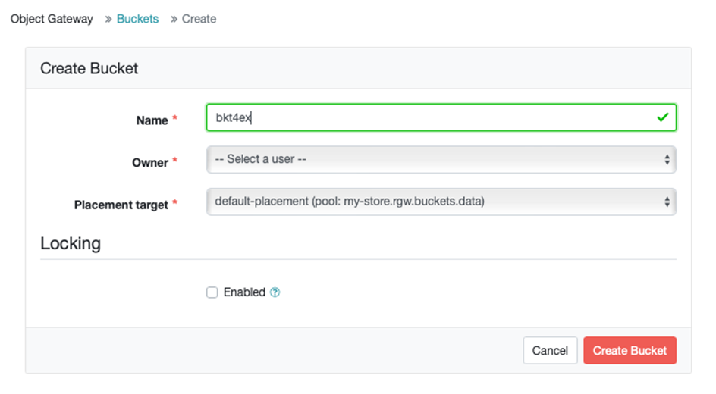Enable the Locking checkbox
Screen dimensions: 716x394
pyautogui.click(x=212, y=292)
